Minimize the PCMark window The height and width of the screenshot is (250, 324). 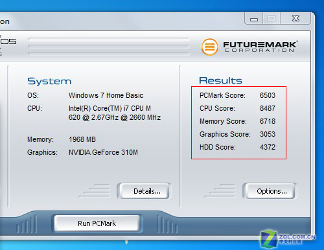[254, 19]
